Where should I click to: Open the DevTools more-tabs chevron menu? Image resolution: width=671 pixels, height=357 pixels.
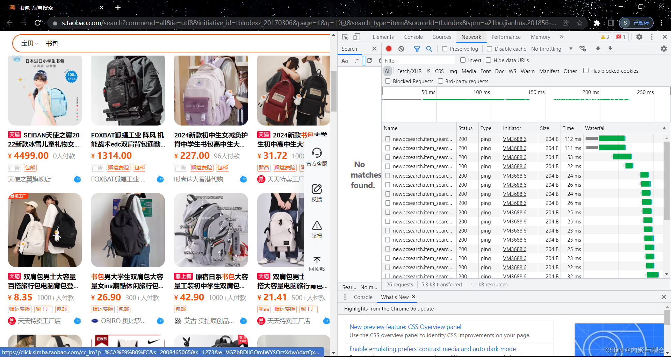(x=561, y=37)
